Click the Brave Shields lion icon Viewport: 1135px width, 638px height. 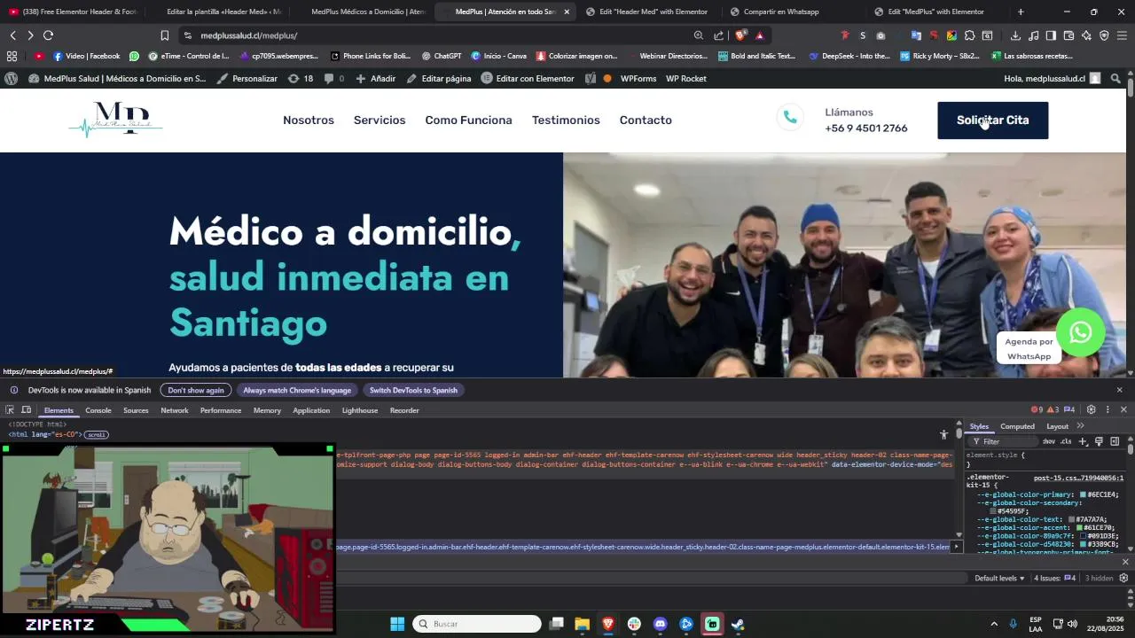click(741, 35)
